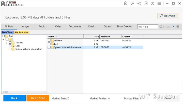This screenshot has height=104, width=183.
Task: Open the share icon in title bar
Action: (x=139, y=3)
